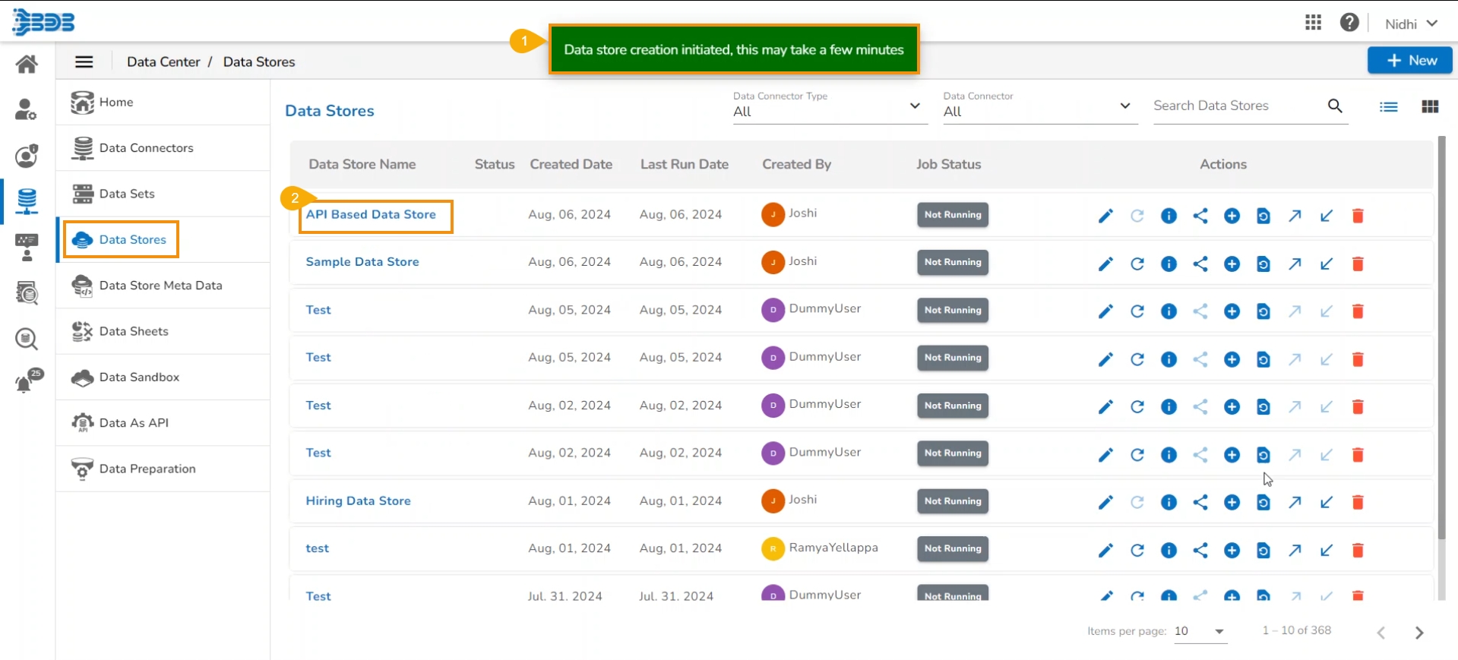Image resolution: width=1458 pixels, height=660 pixels.
Task: Switch to list view layout
Action: pyautogui.click(x=1388, y=107)
